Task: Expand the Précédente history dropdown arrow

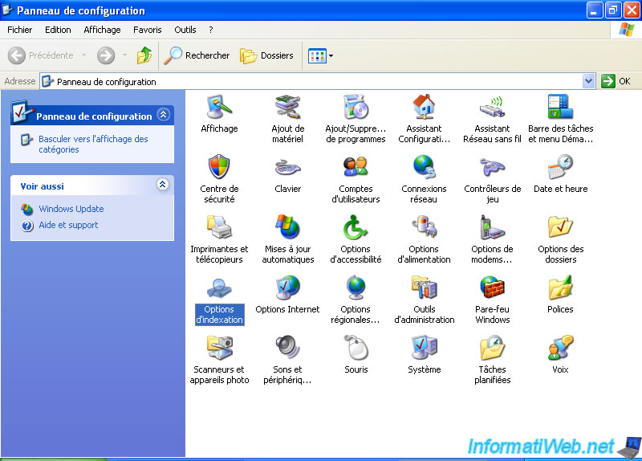Action: 84,55
